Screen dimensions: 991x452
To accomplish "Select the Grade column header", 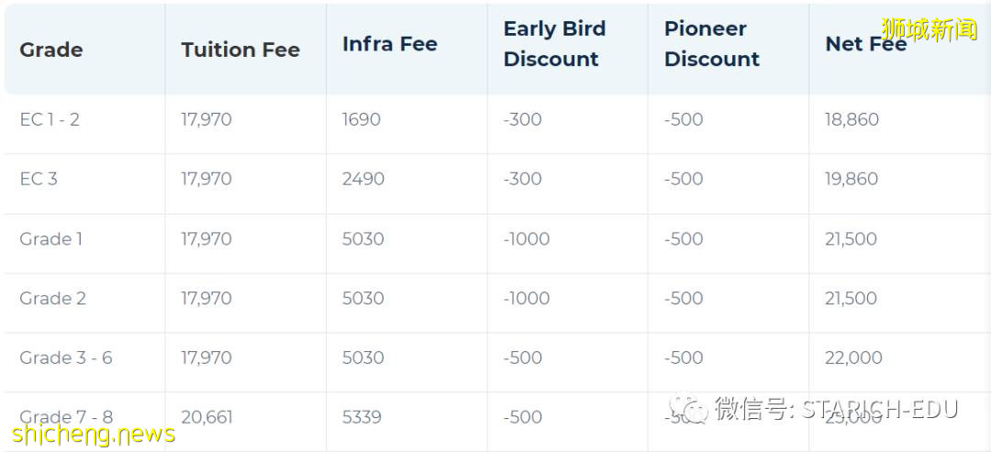I will point(51,50).
